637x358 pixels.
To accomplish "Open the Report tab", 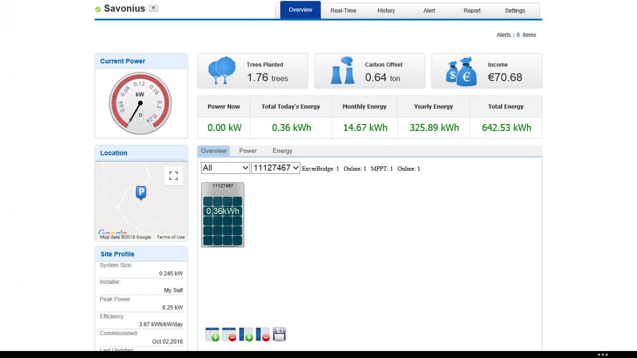I will point(472,10).
